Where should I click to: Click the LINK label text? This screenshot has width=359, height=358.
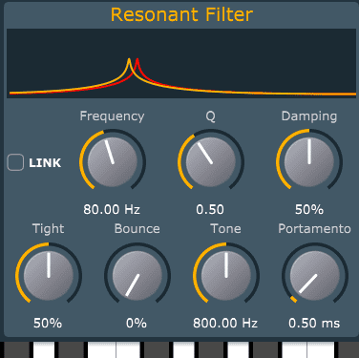45,163
